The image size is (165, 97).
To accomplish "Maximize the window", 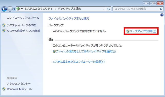I will (x=153, y=3).
